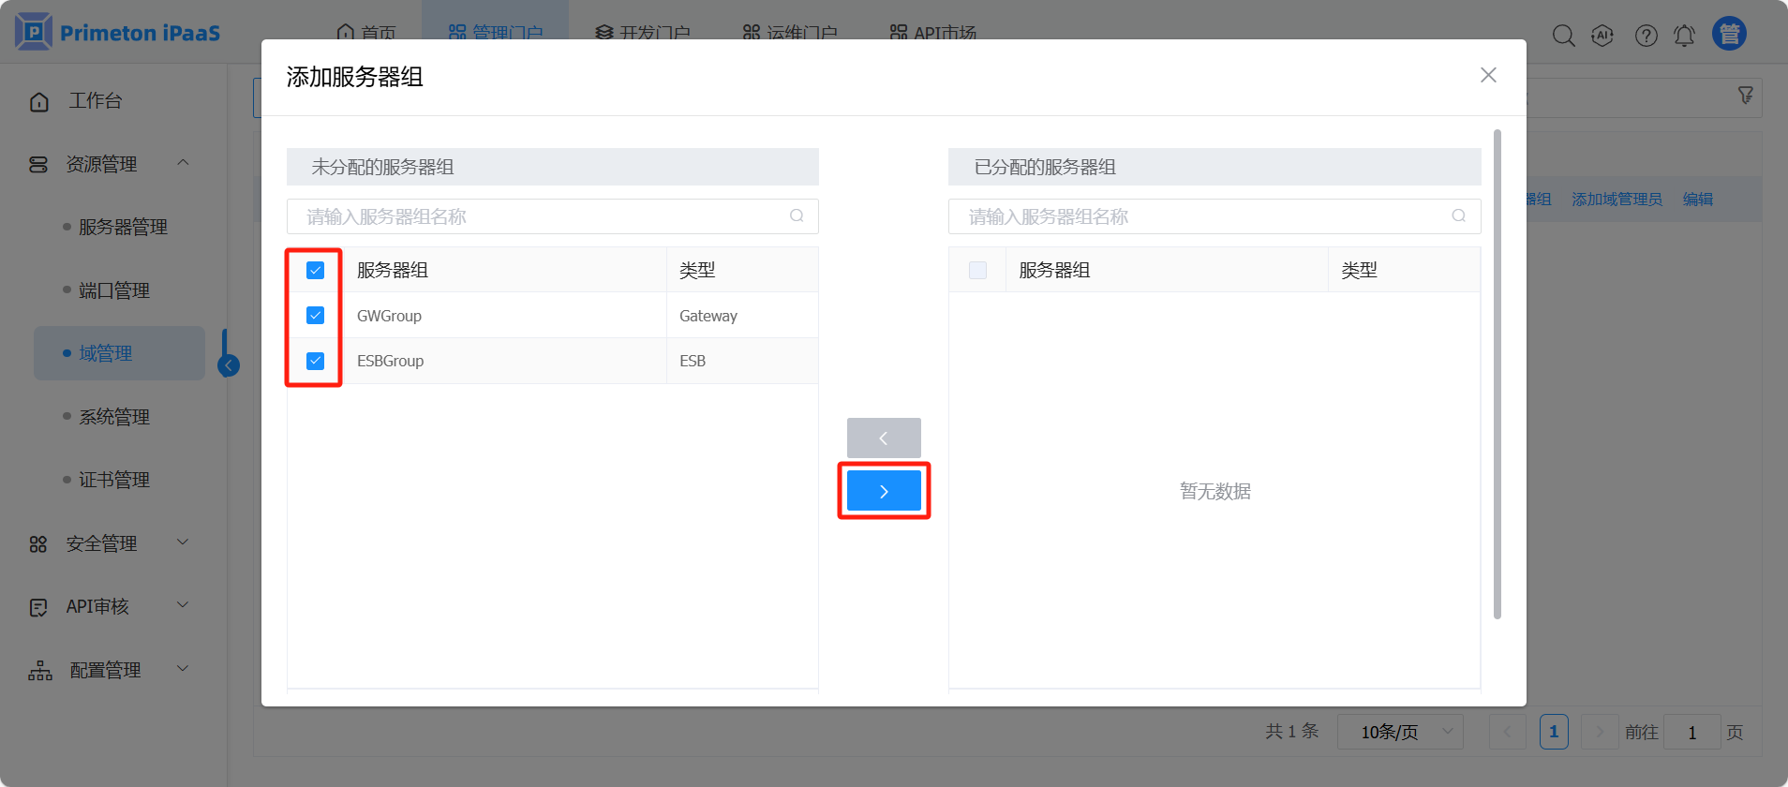This screenshot has height=787, width=1788.
Task: Toggle select-all checkbox in unassigned list
Action: [315, 270]
